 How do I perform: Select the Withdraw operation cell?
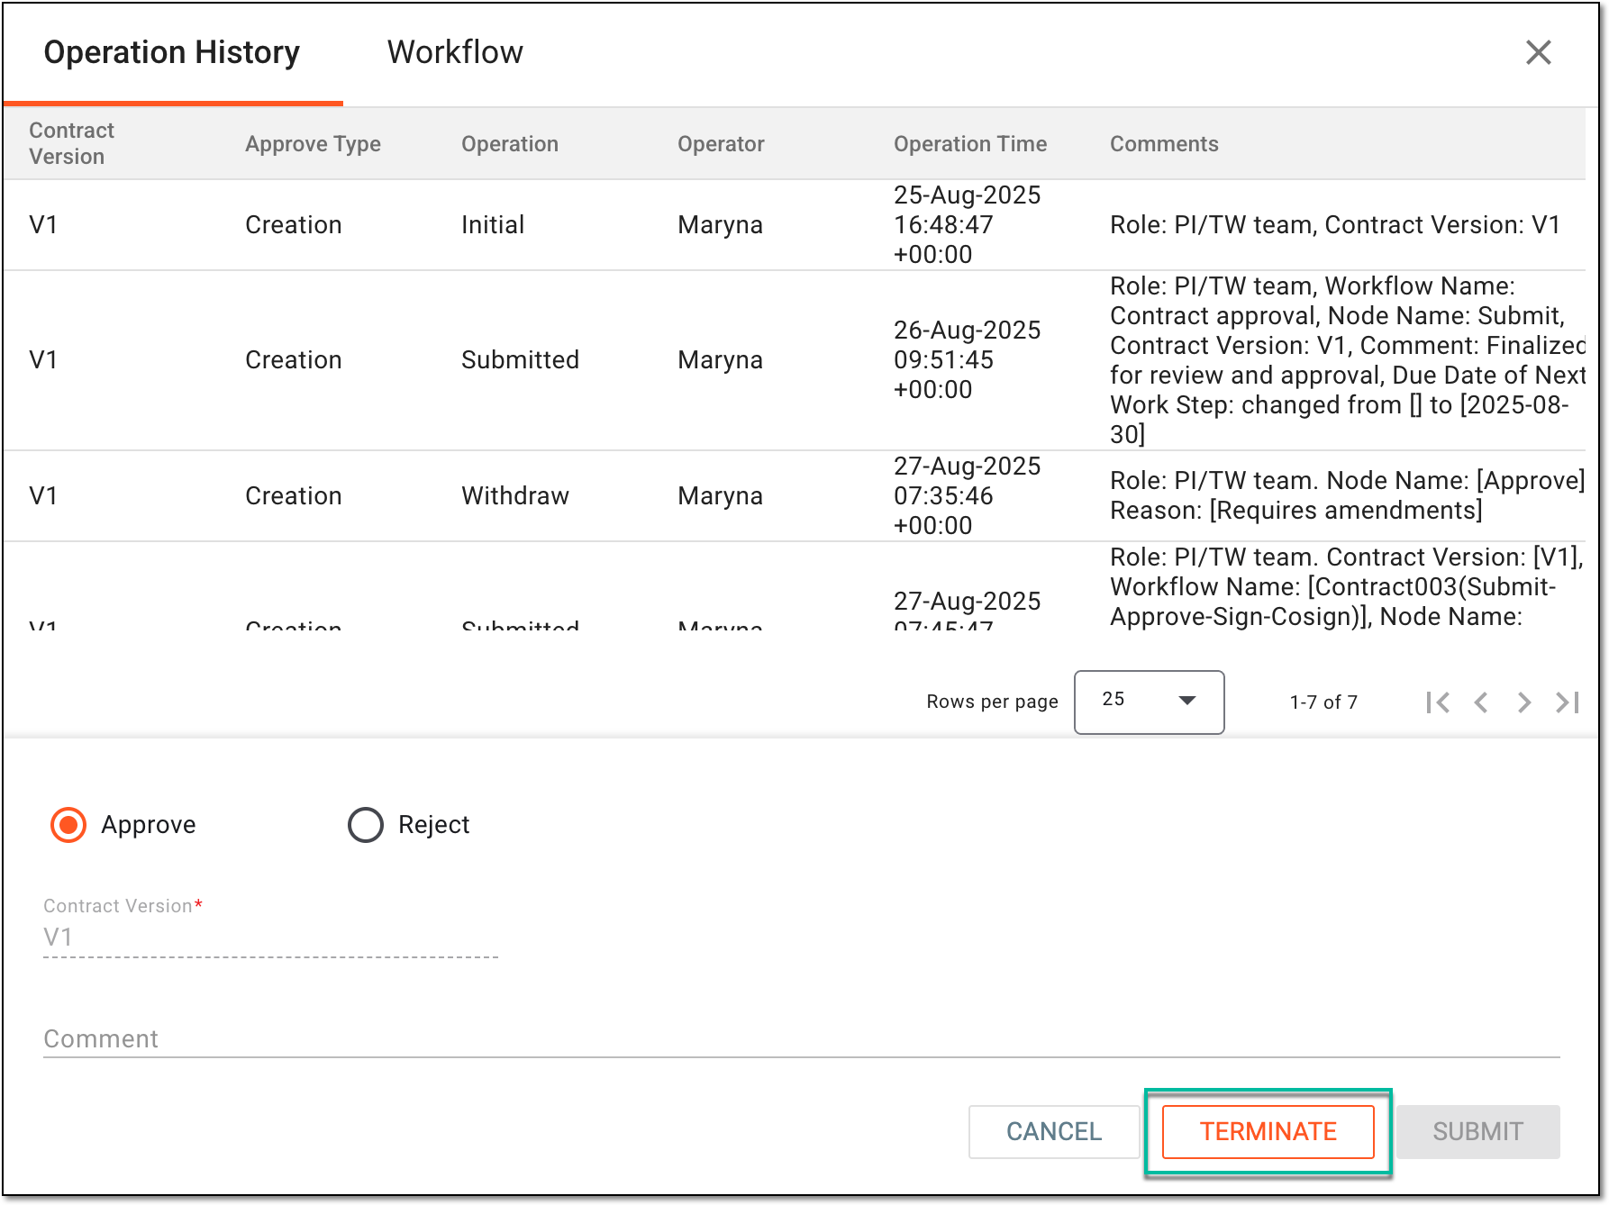515,495
